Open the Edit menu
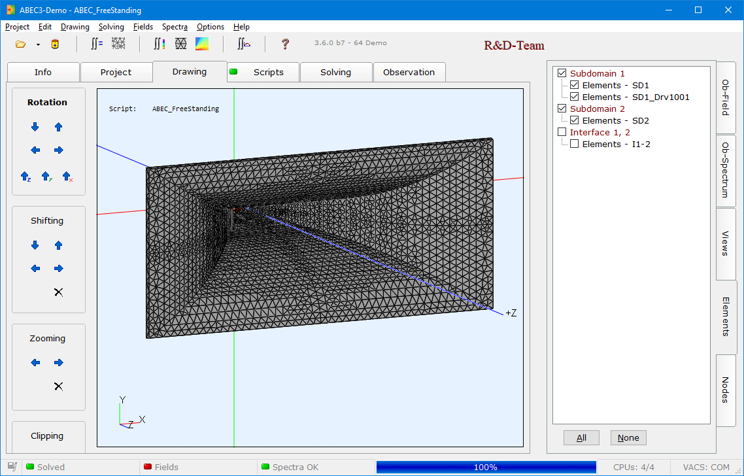Image resolution: width=744 pixels, height=476 pixels. point(45,27)
